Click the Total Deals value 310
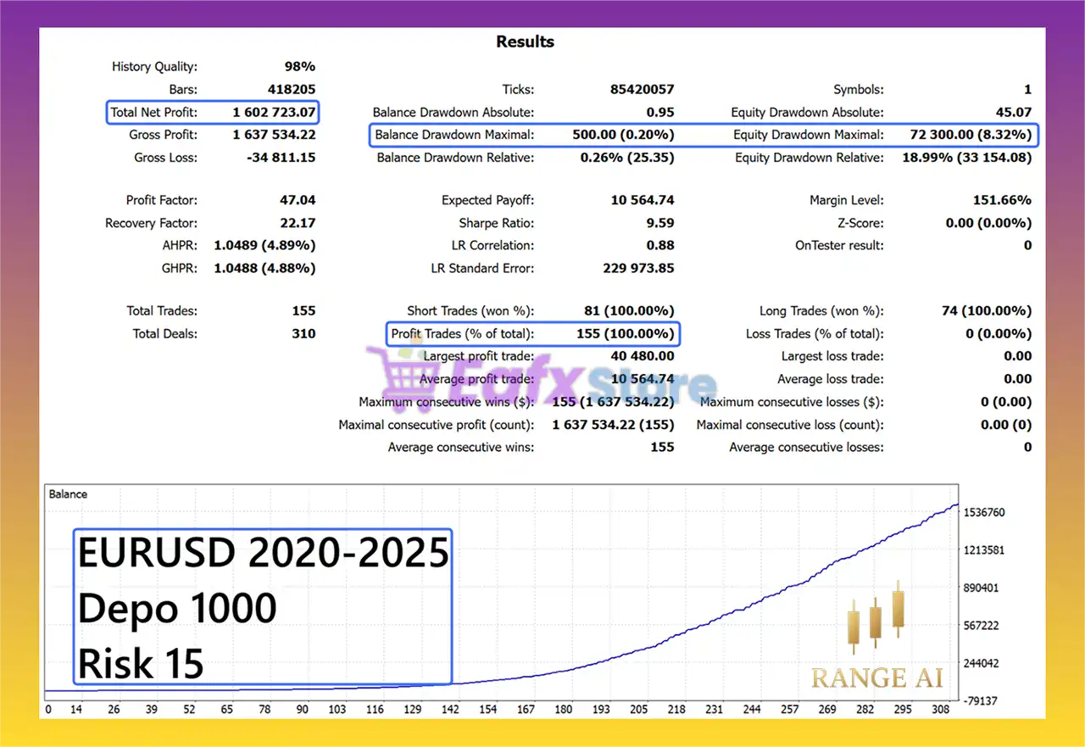 303,333
